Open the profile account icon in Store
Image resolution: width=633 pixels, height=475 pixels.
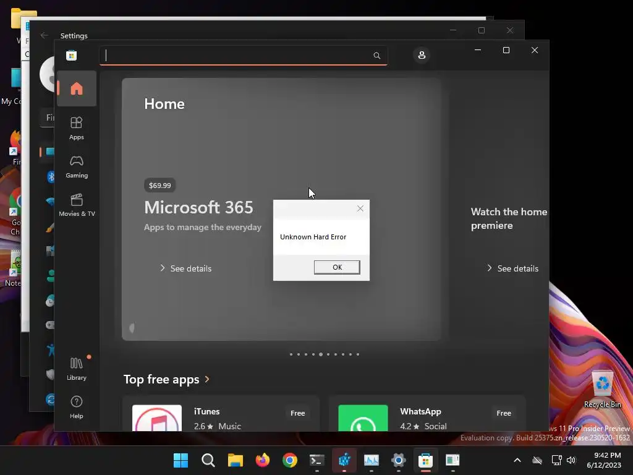pos(422,55)
